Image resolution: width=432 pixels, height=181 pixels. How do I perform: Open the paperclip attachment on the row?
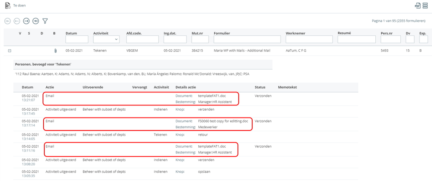point(55,51)
